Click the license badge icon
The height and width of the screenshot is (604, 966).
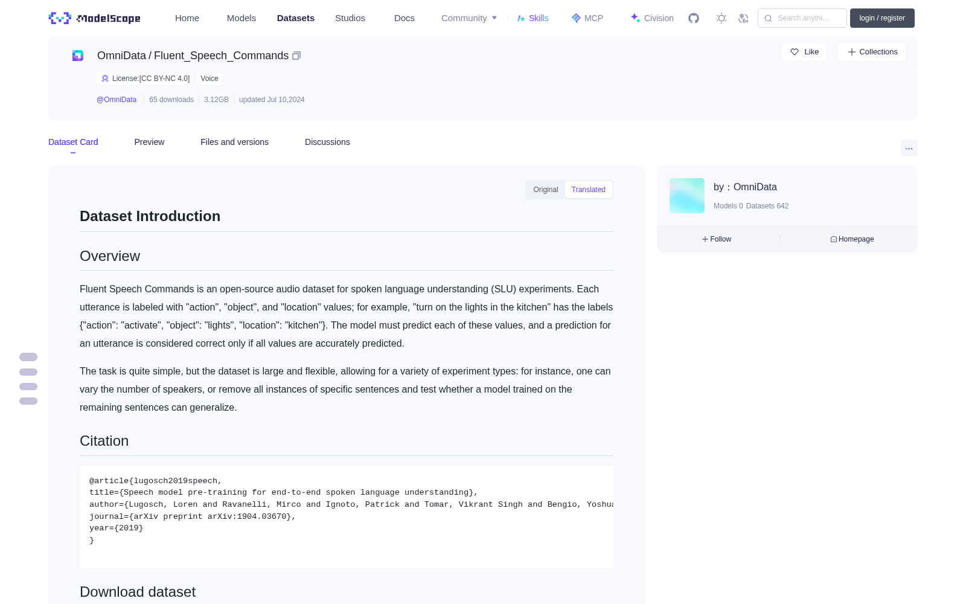click(105, 79)
